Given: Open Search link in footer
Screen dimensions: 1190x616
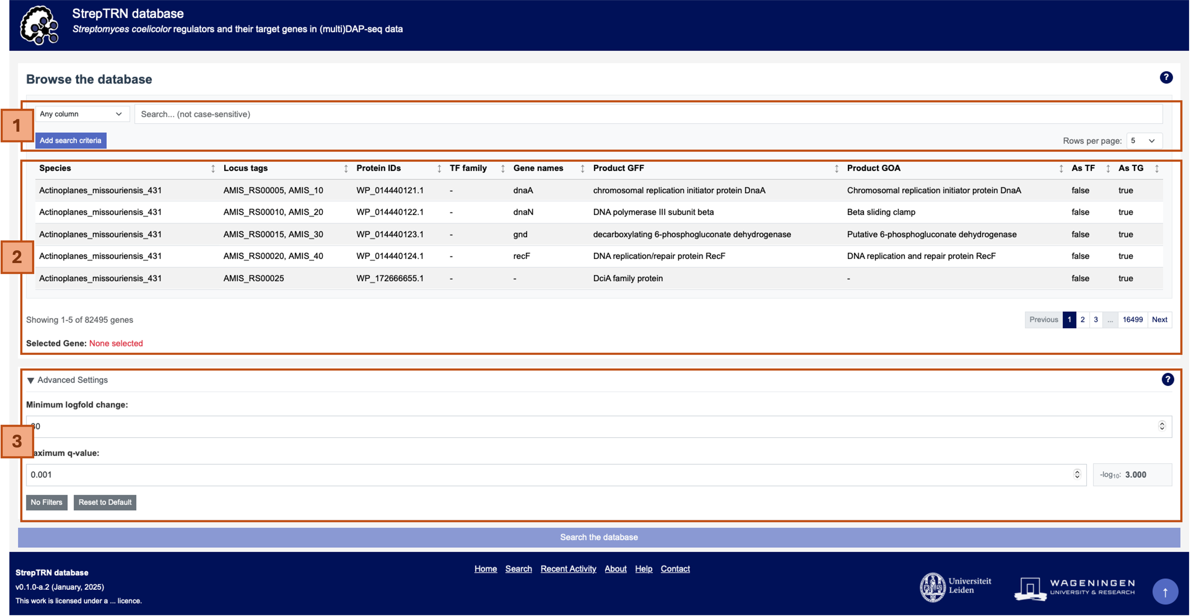Looking at the screenshot, I should click(518, 569).
